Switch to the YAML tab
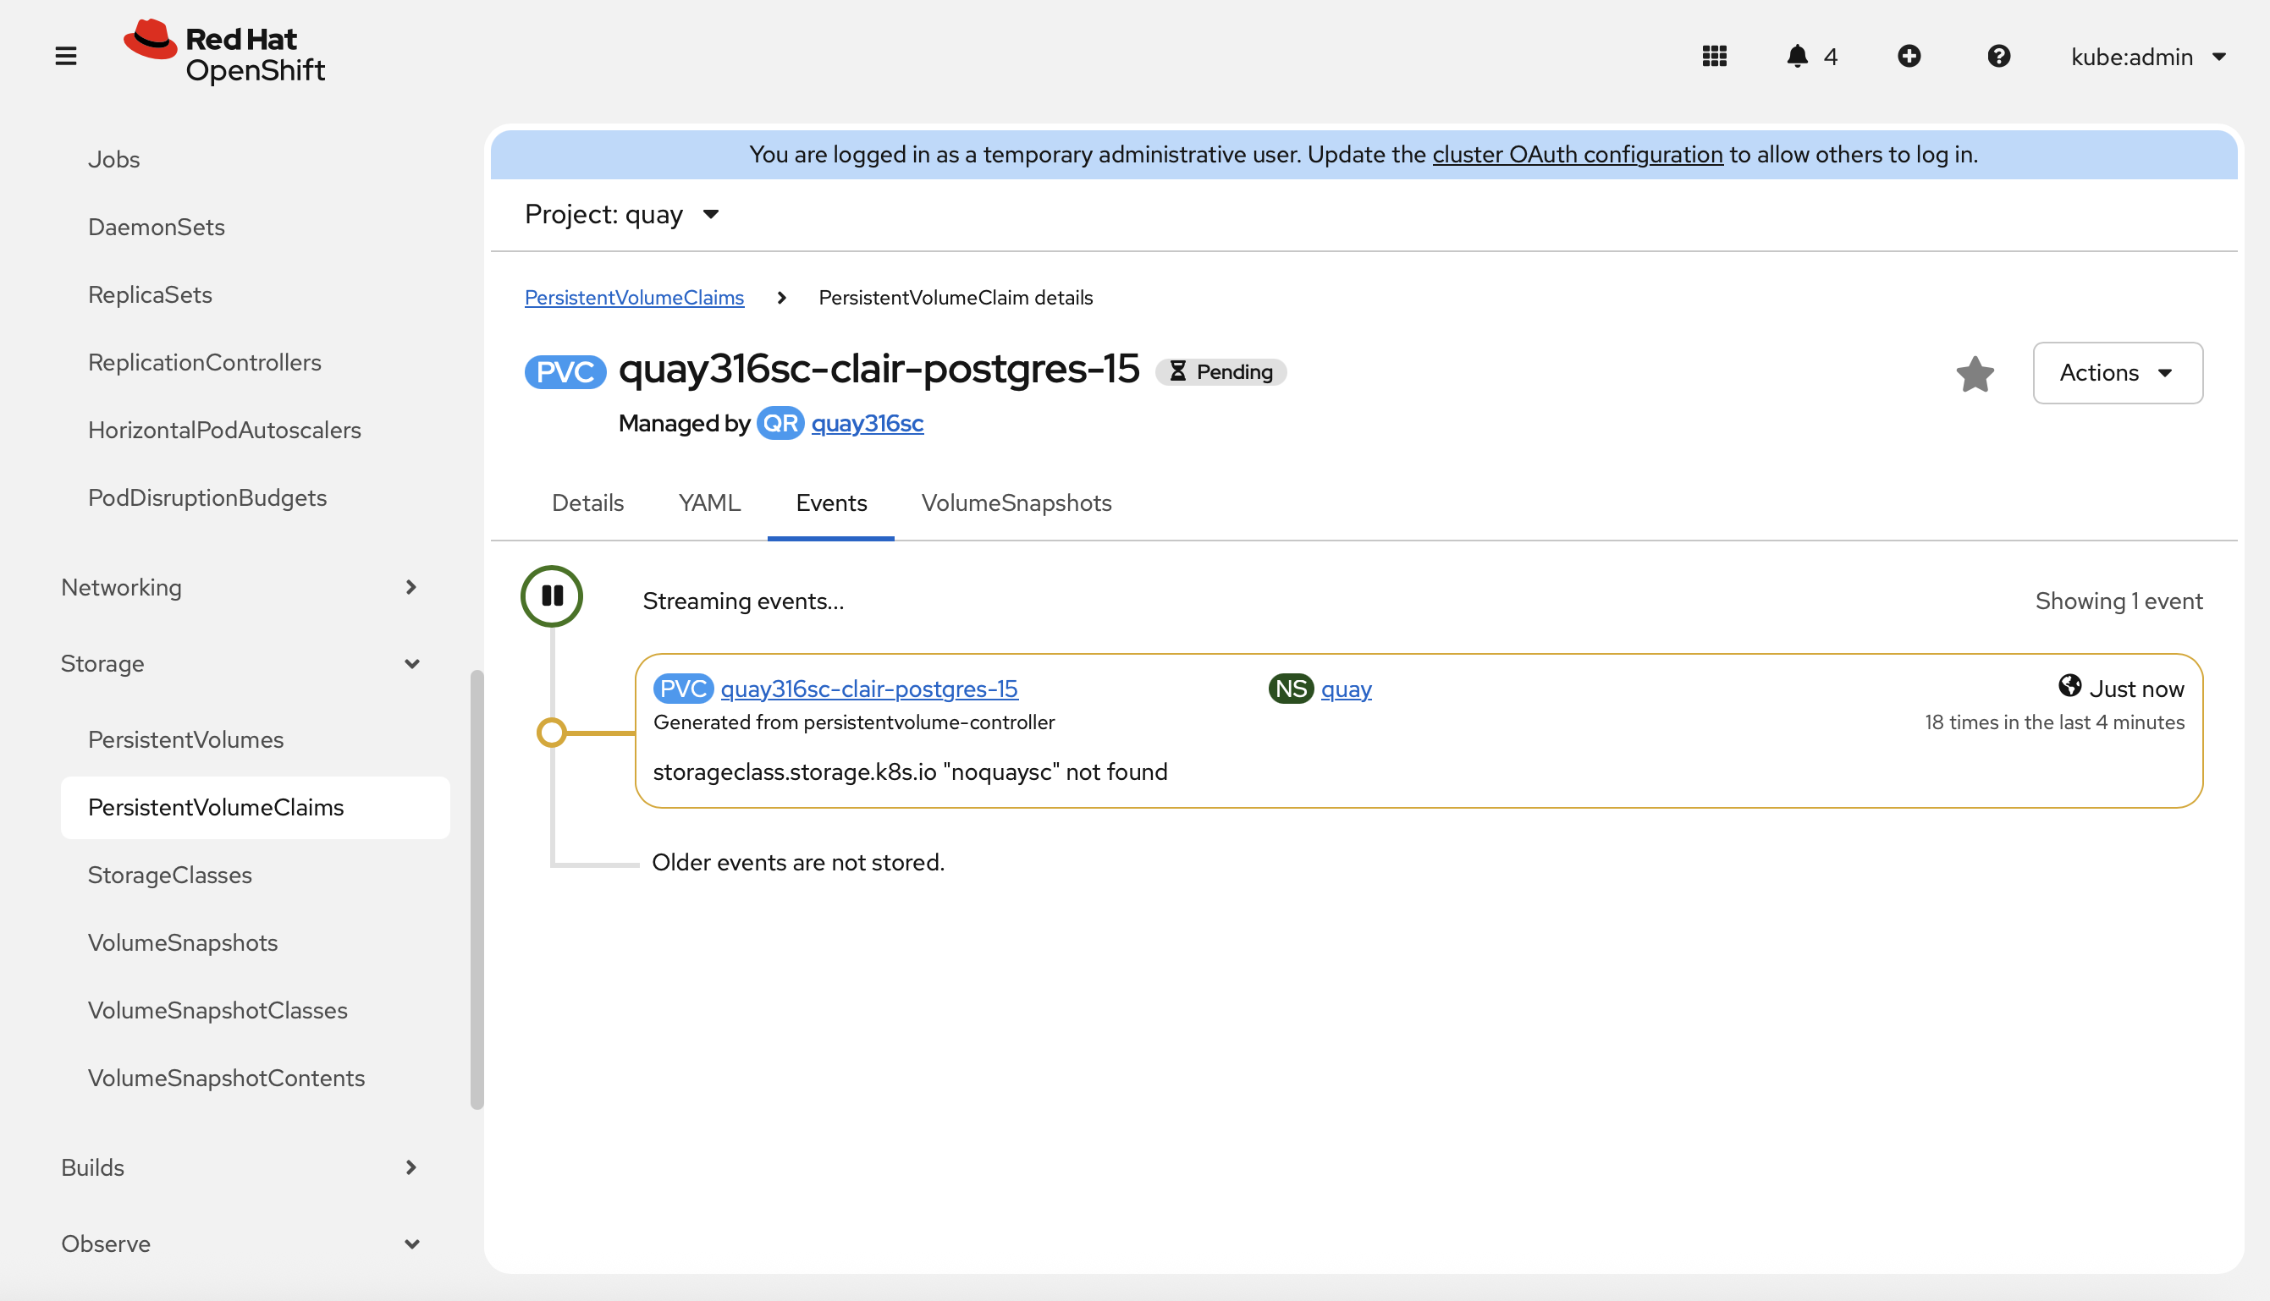Viewport: 2270px width, 1301px height. pyautogui.click(x=709, y=503)
